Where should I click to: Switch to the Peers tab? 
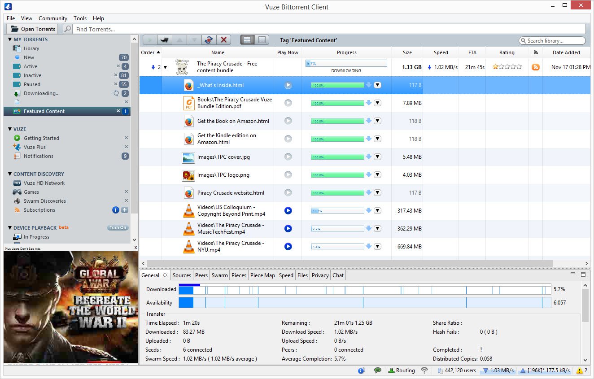[x=201, y=275]
